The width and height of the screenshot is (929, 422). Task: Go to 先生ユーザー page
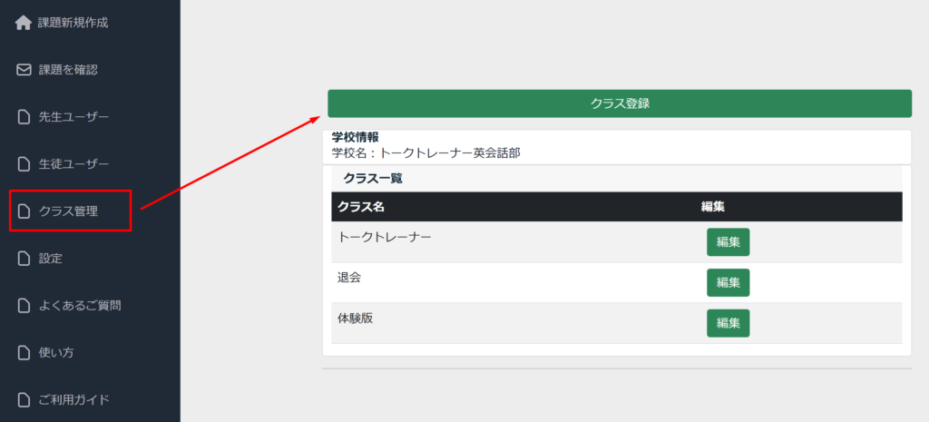pos(73,117)
